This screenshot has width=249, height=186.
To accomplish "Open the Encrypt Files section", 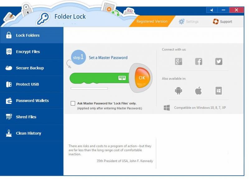I will tap(32, 52).
